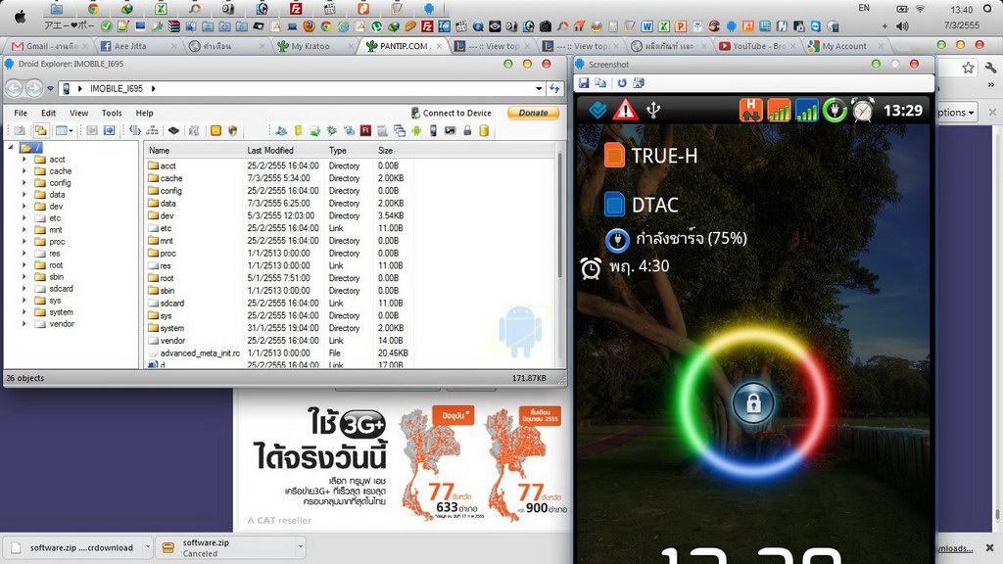Open the Edit menu

(x=49, y=113)
